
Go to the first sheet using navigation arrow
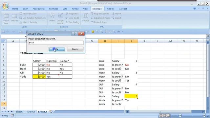[x=3, y=111]
